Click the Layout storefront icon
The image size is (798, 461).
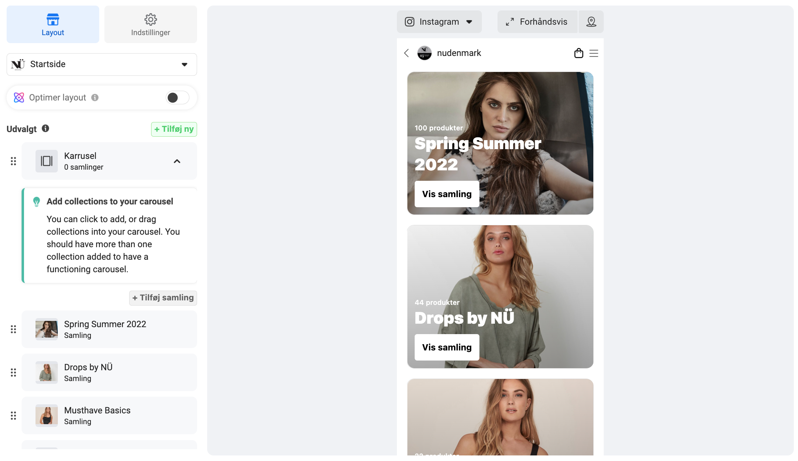53,19
